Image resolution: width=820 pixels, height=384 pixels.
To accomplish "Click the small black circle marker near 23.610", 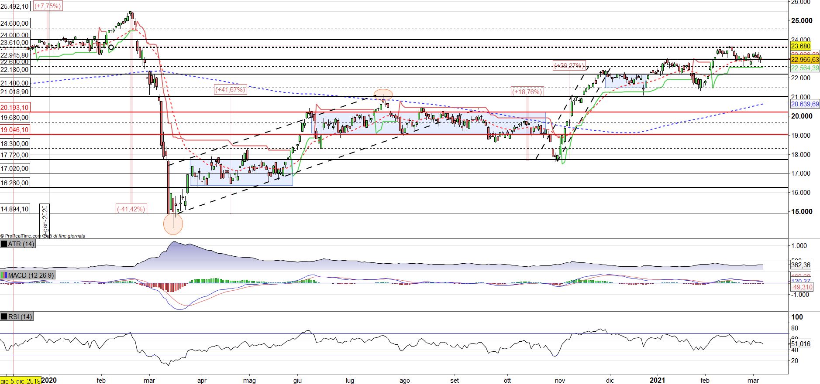I will click(x=111, y=47).
